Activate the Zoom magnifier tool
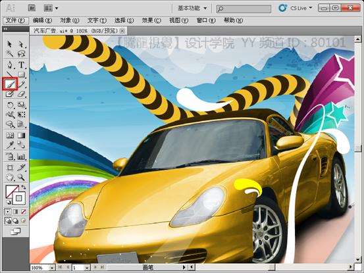Image resolution: width=364 pixels, height=273 pixels. tap(21, 178)
